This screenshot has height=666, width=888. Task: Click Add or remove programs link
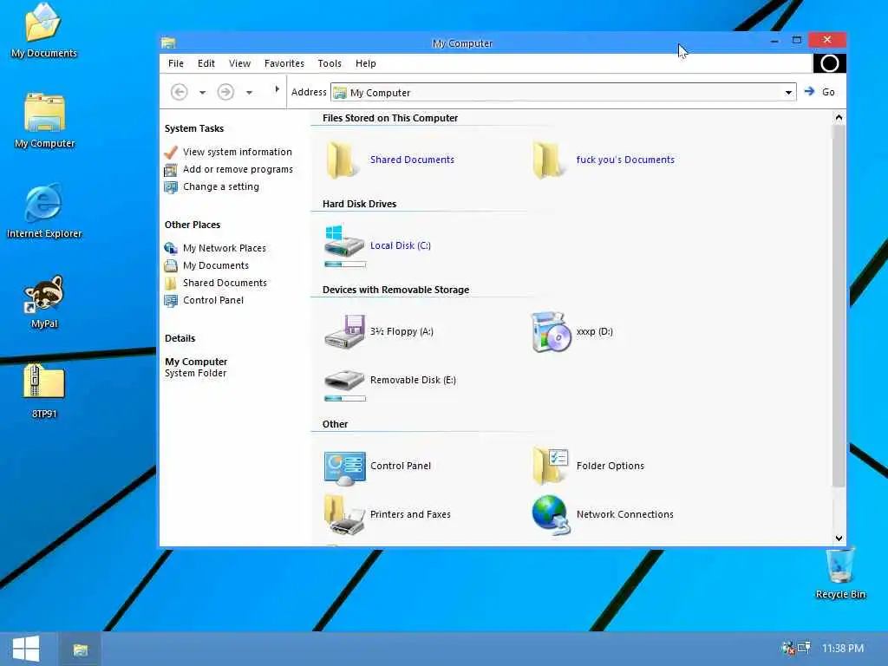pyautogui.click(x=238, y=169)
